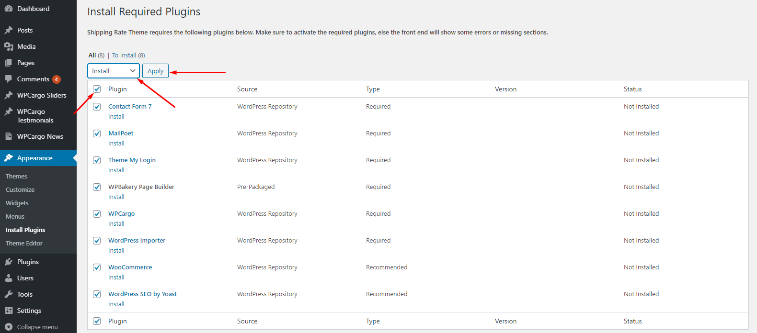Uncheck the Contact Form 7 checkbox

(x=97, y=107)
